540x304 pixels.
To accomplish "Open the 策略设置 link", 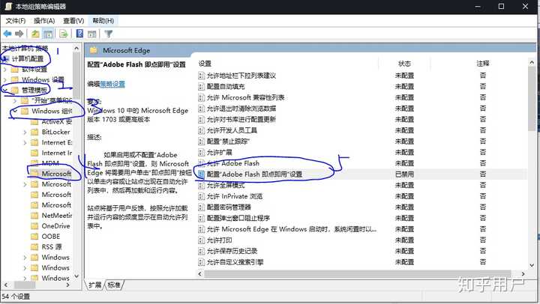I will tap(112, 85).
